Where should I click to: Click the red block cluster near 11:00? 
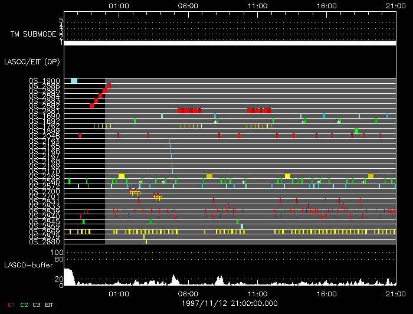(x=259, y=110)
